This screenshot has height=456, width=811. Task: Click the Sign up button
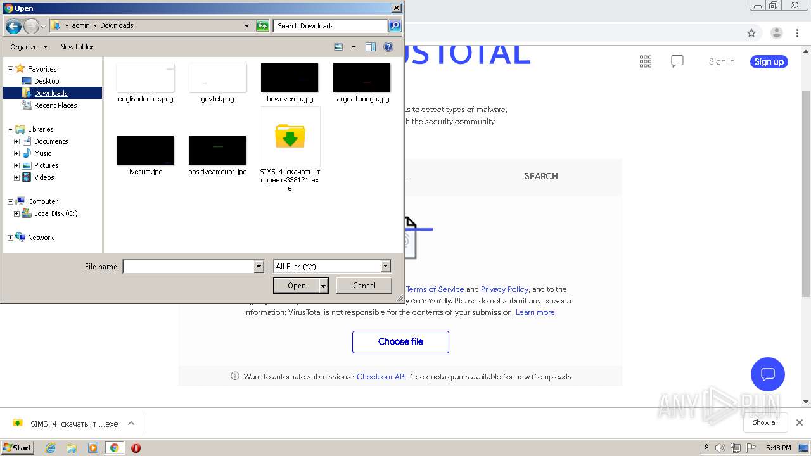[769, 61]
